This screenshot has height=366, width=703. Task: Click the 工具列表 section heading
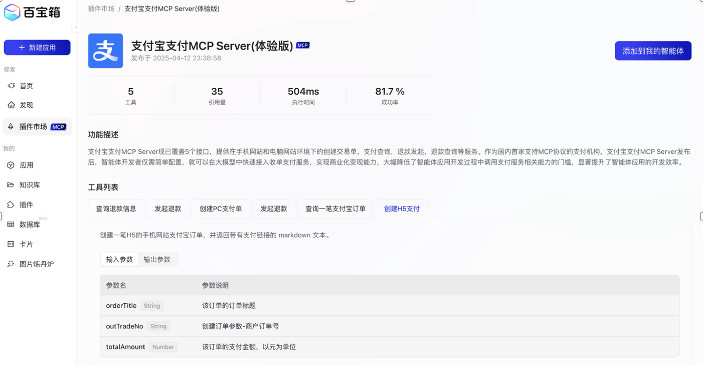click(x=103, y=187)
